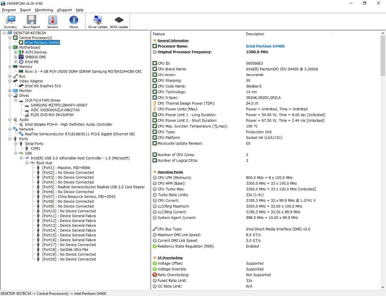Image resolution: width=386 pixels, height=296 pixels.
Task: Select Intel Skylake PCH-H Audio Controller
Action: tap(68, 124)
